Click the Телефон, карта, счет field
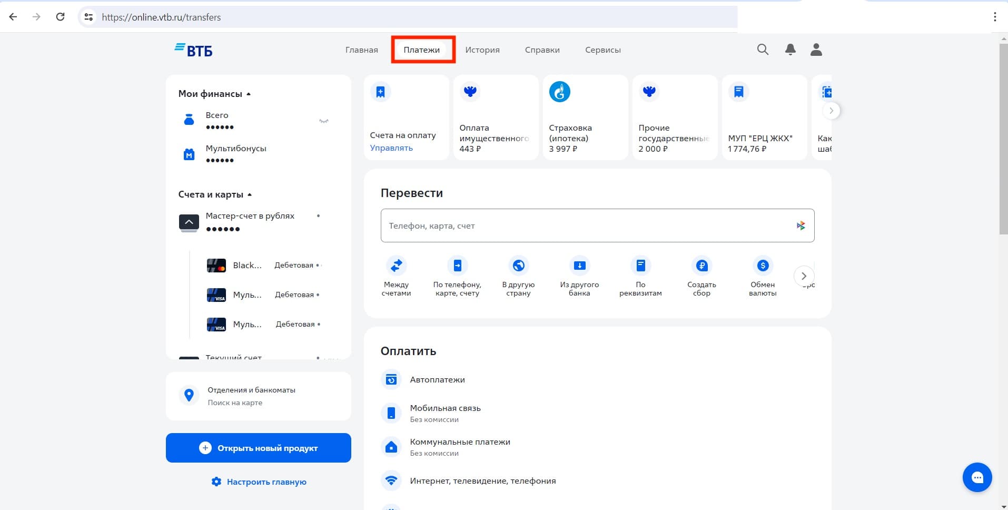This screenshot has height=510, width=1008. click(597, 225)
